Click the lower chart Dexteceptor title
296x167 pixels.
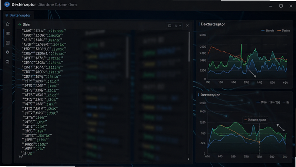pyautogui.click(x=210, y=95)
